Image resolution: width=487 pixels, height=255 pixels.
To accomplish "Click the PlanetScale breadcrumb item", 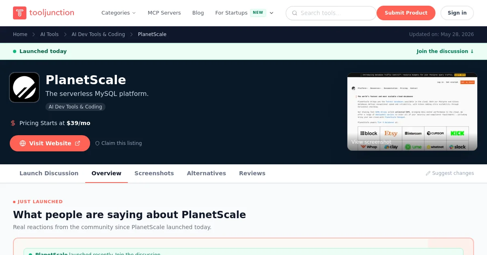I will coord(152,34).
